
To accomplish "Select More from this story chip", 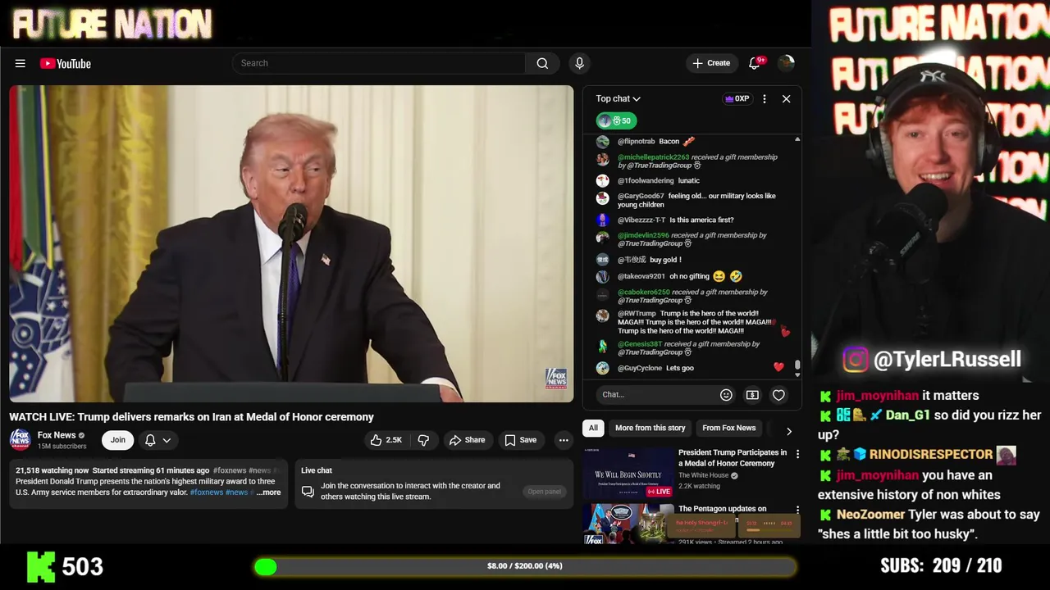I will click(x=650, y=428).
